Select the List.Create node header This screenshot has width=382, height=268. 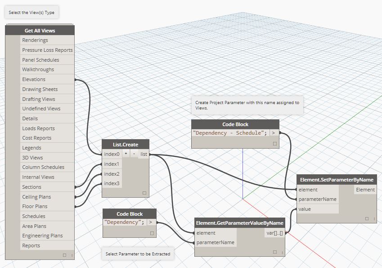(126, 145)
